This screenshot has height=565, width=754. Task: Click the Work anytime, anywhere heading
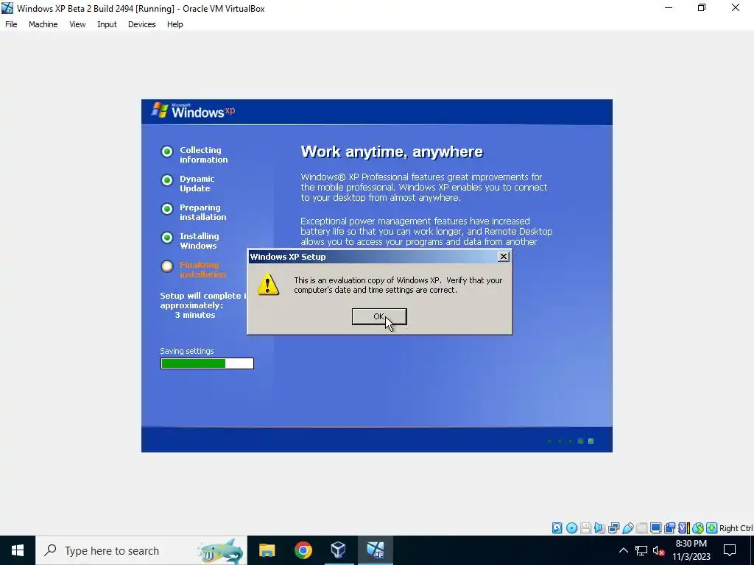[x=392, y=152]
